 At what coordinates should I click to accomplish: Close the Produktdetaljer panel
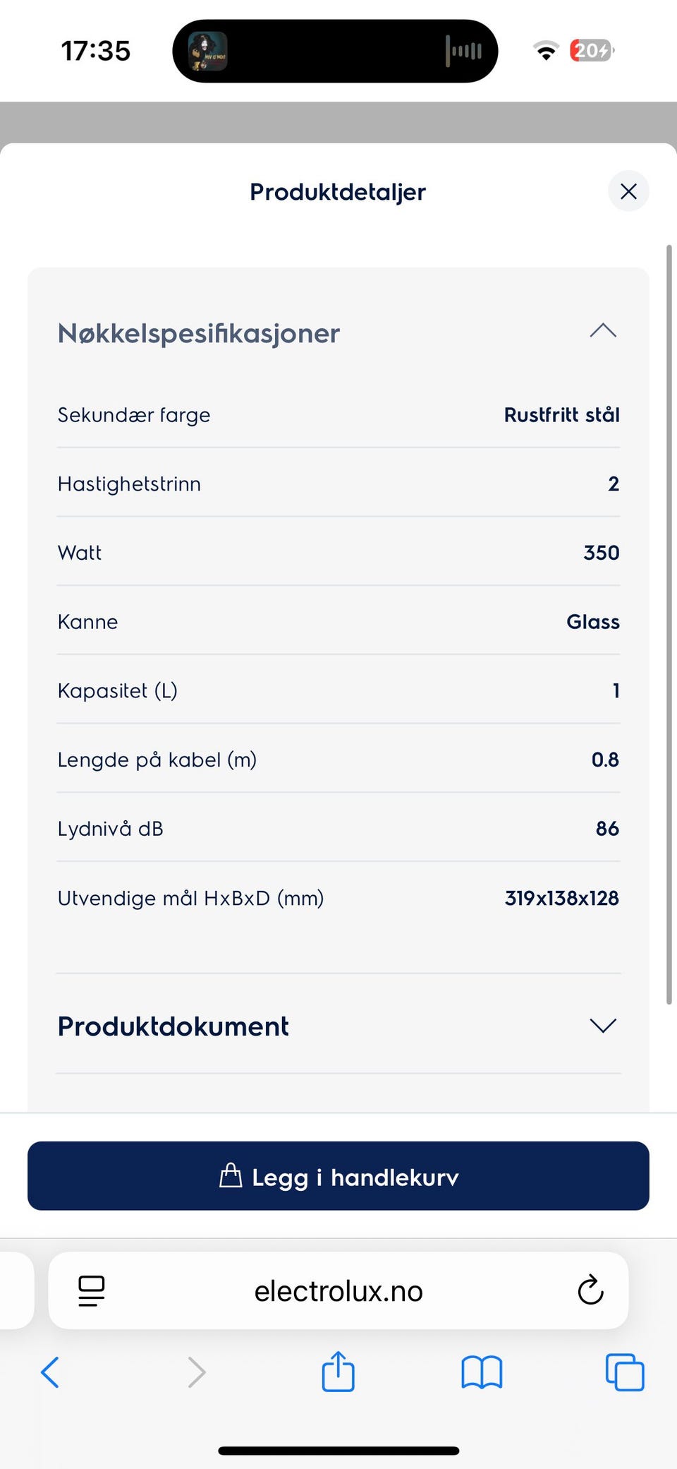(628, 191)
